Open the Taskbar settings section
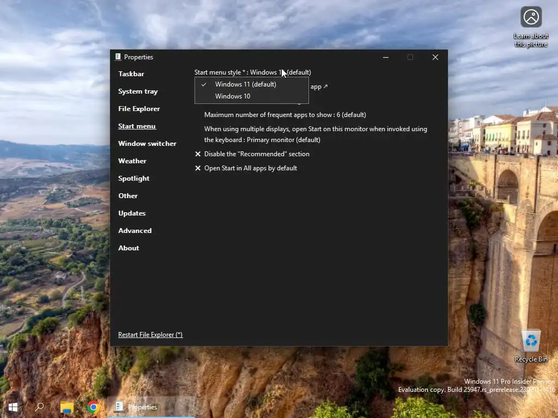558x418 pixels. pos(131,74)
